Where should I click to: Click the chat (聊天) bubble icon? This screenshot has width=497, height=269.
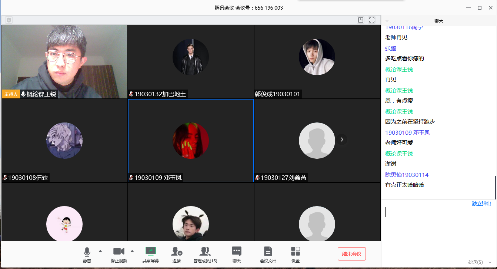tap(237, 252)
